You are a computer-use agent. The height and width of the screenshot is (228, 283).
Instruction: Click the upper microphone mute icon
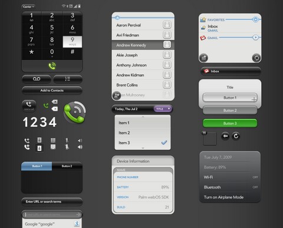(x=67, y=140)
